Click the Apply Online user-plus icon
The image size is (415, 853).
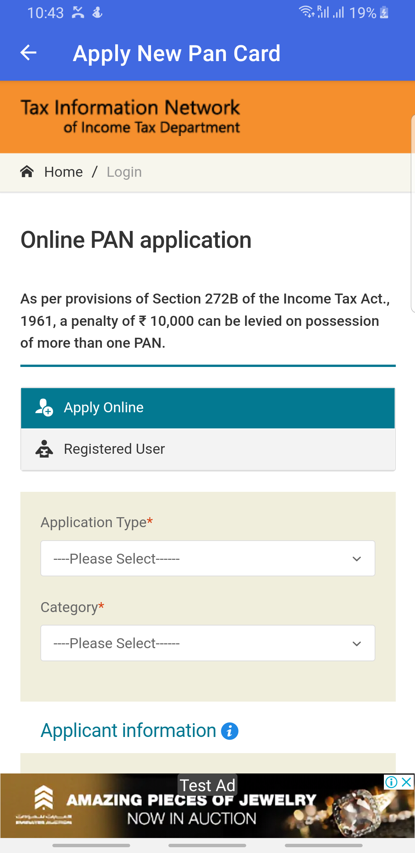44,407
